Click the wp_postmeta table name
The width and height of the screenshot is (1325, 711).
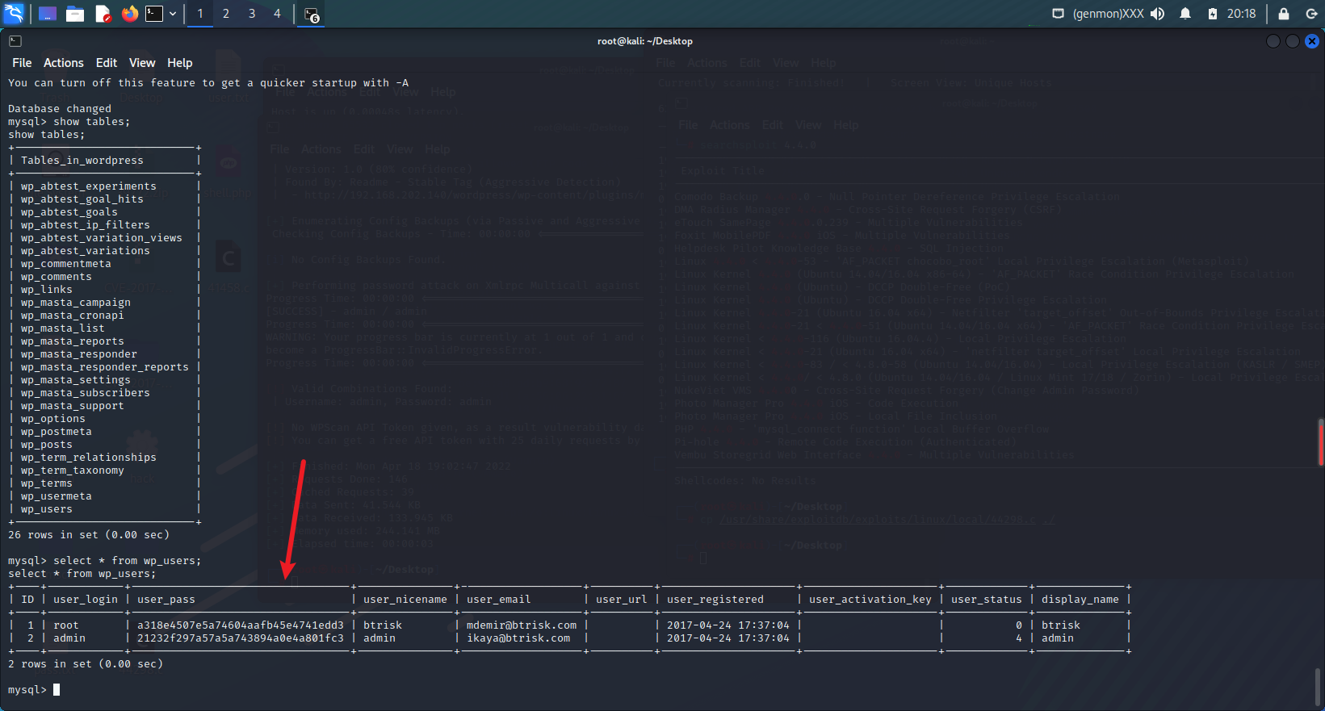pyautogui.click(x=57, y=432)
